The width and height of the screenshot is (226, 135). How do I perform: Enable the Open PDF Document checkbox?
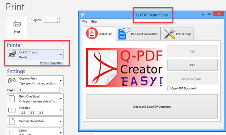tap(169, 88)
